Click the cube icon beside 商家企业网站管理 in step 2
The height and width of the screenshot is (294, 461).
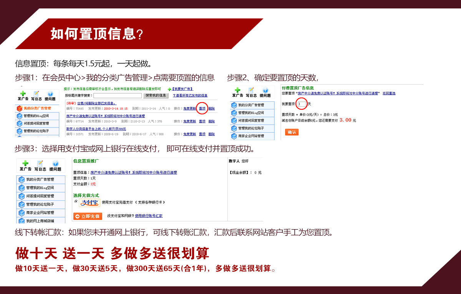pos(234,136)
